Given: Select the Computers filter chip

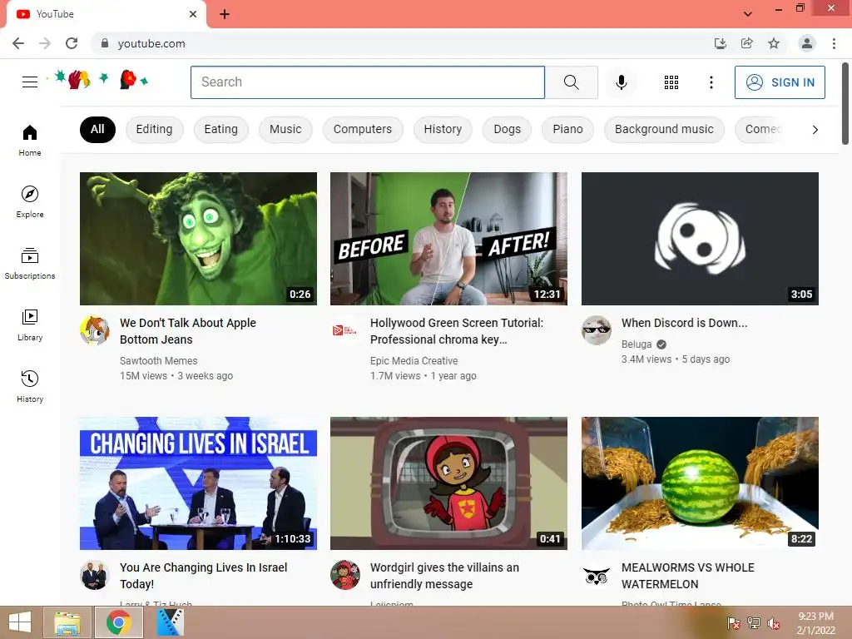Looking at the screenshot, I should pyautogui.click(x=363, y=129).
